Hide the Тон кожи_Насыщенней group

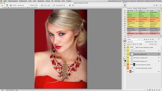128,68
